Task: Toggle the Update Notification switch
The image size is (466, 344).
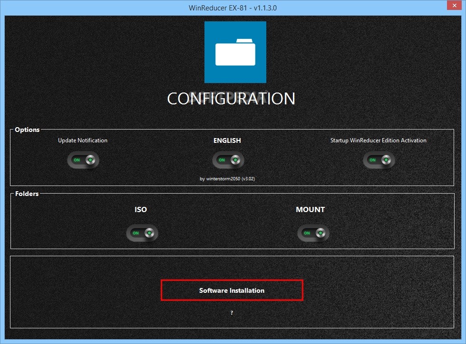Action: tap(83, 160)
